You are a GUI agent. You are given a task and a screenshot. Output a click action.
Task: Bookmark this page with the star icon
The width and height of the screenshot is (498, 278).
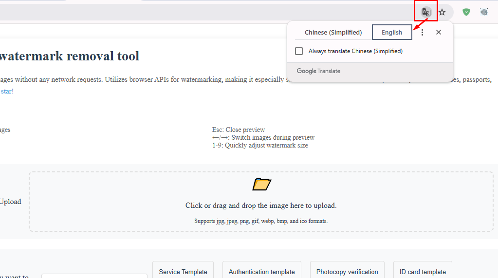(442, 12)
